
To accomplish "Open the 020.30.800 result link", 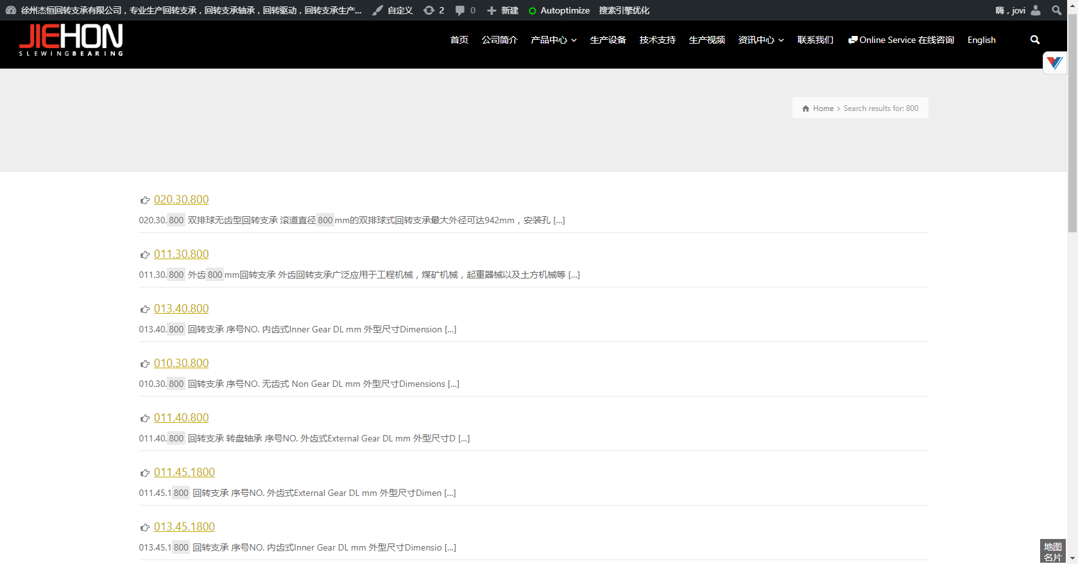I will click(181, 200).
